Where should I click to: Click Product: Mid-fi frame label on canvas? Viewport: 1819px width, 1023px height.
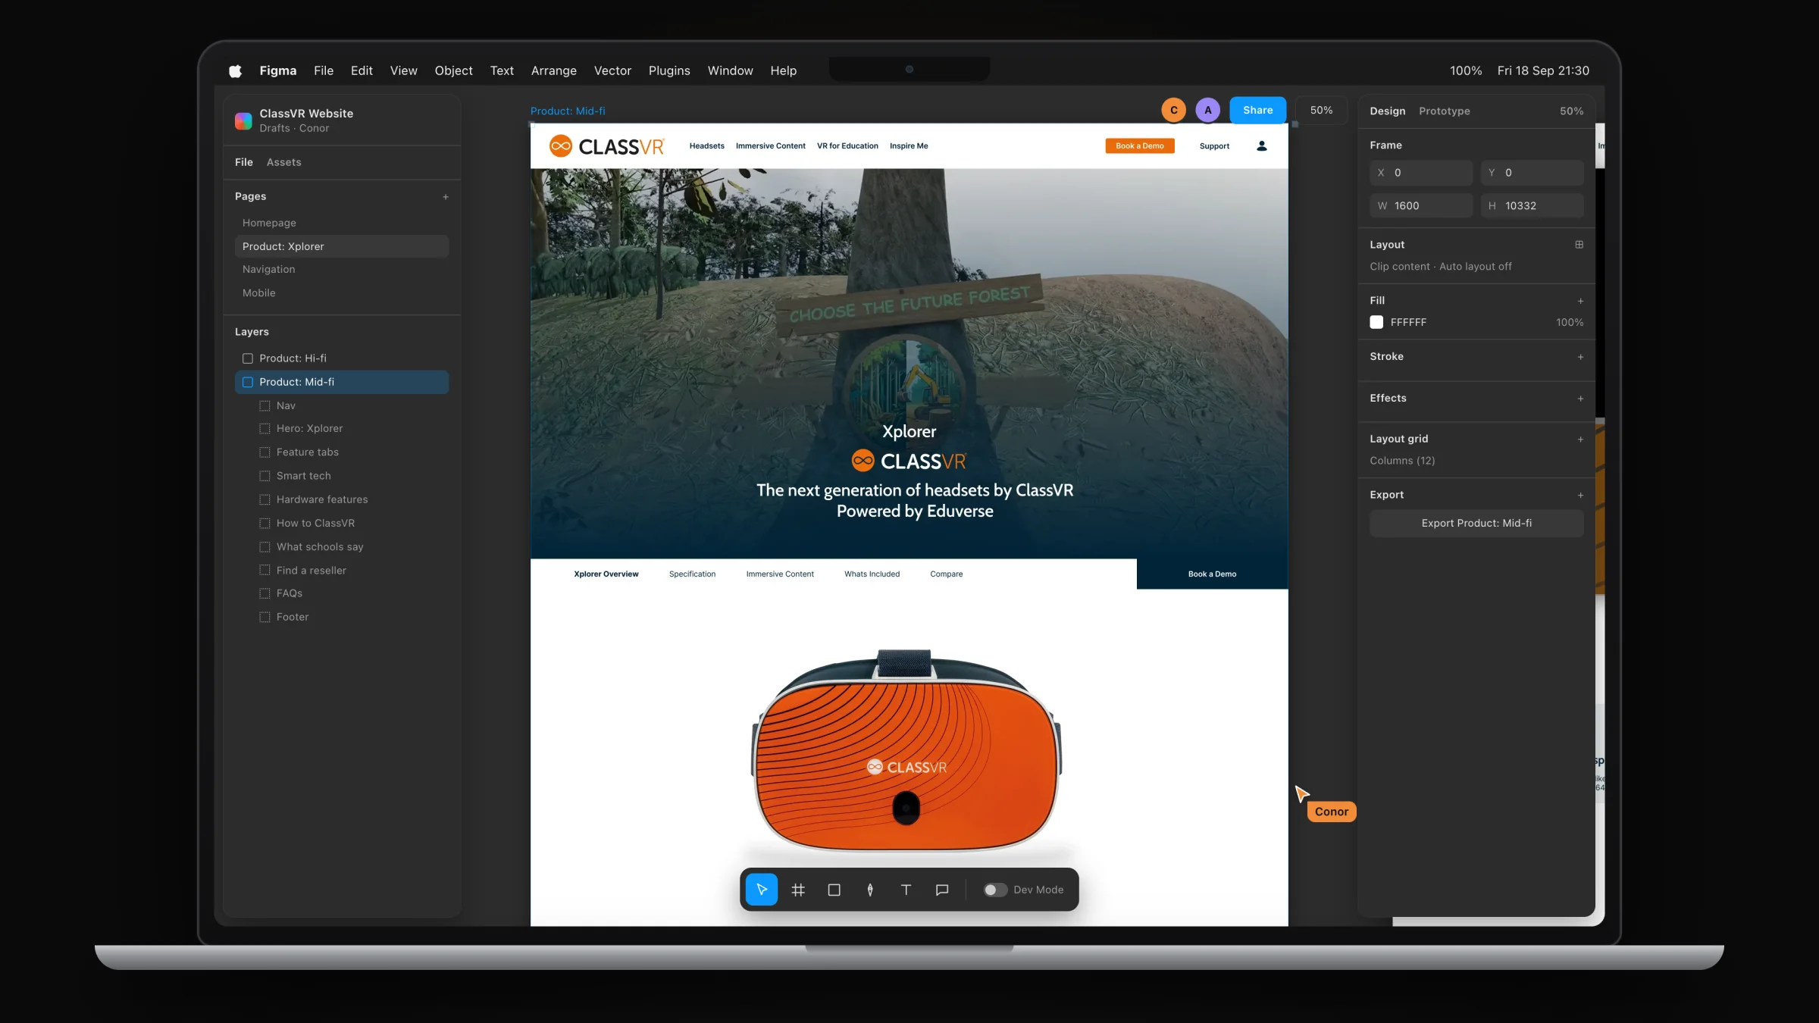coord(567,111)
